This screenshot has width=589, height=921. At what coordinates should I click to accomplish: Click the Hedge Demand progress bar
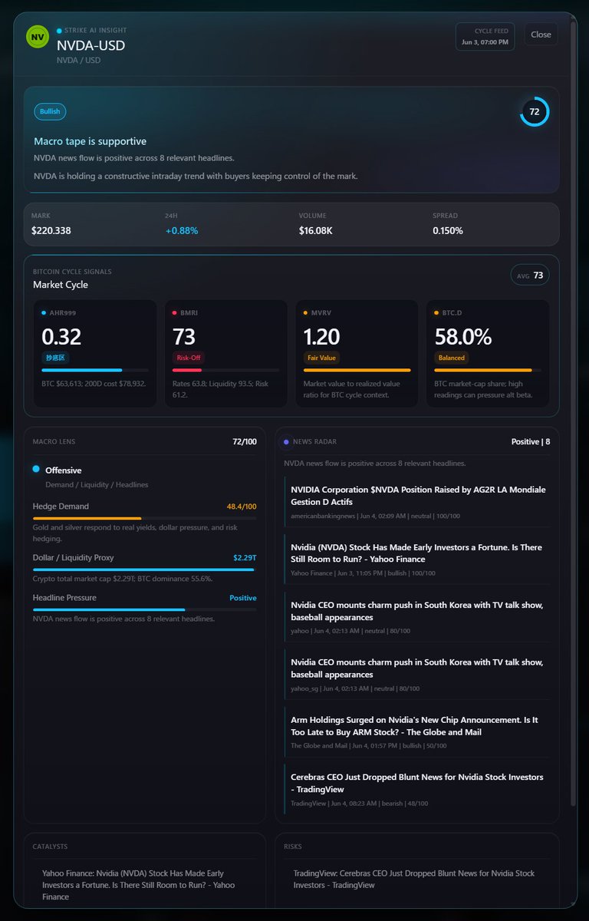pos(144,519)
